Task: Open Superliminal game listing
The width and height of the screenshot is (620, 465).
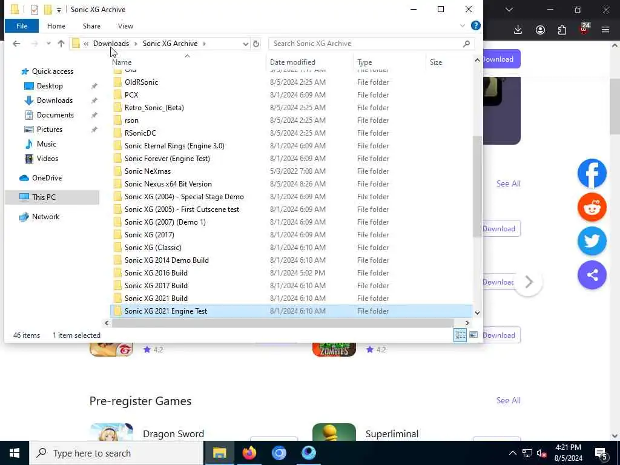Action: click(x=392, y=434)
